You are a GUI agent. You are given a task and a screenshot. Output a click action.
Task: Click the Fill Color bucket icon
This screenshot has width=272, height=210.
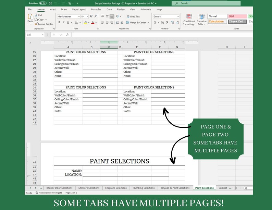point(85,22)
